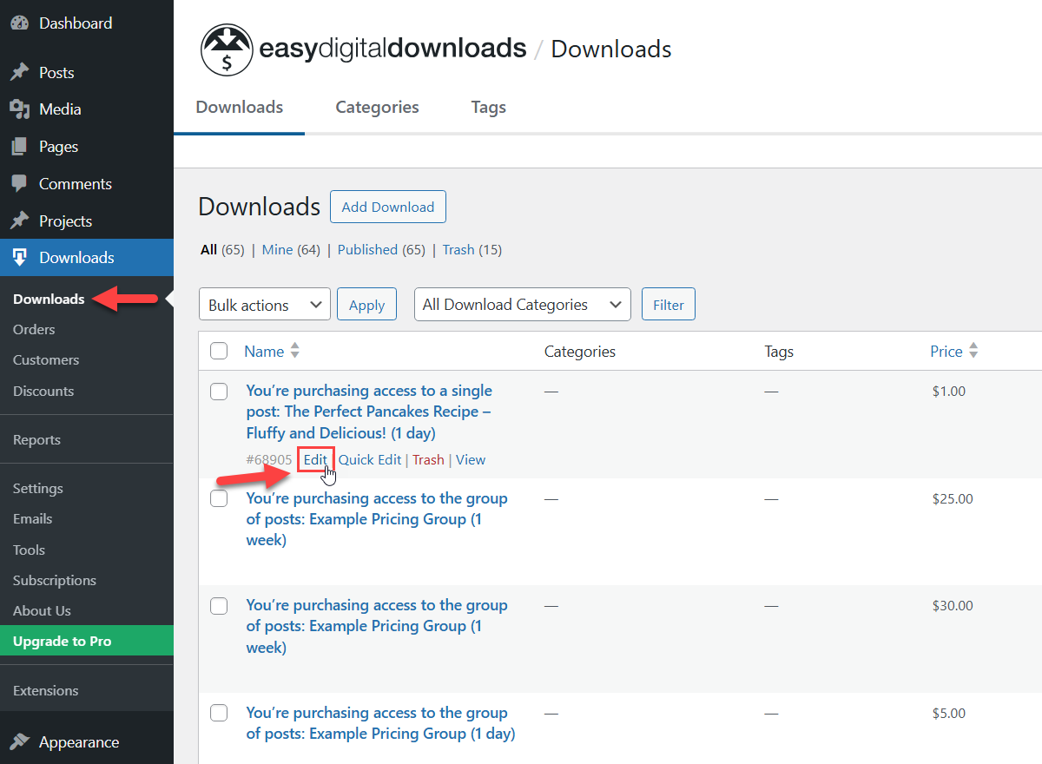Switch to the Categories tab

[x=377, y=107]
